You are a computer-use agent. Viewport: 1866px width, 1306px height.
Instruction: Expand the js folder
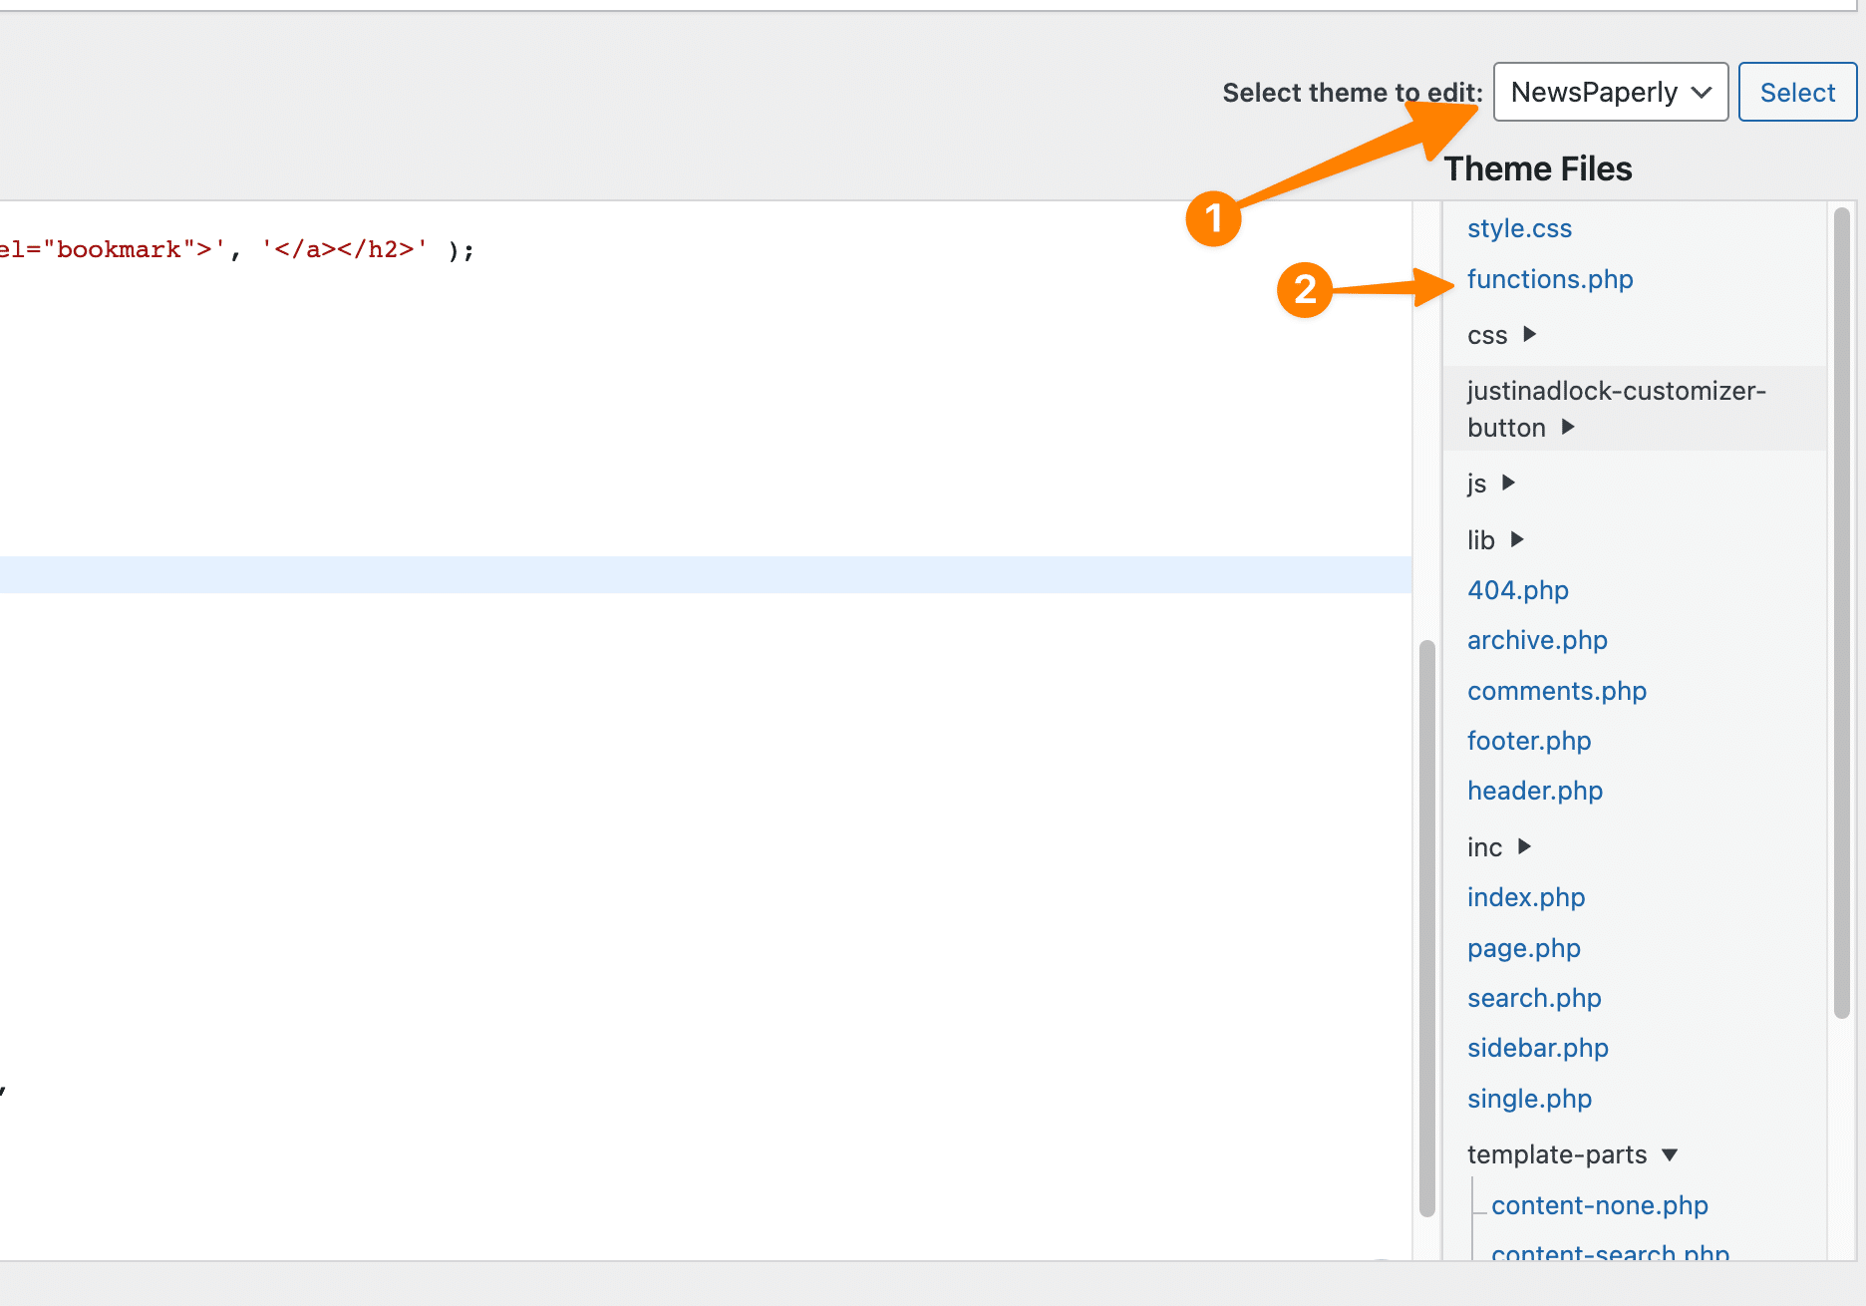pyautogui.click(x=1476, y=484)
